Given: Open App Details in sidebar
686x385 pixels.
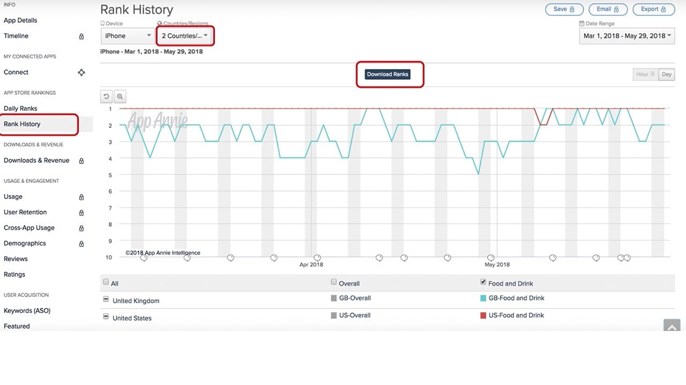Looking at the screenshot, I should coord(20,20).
